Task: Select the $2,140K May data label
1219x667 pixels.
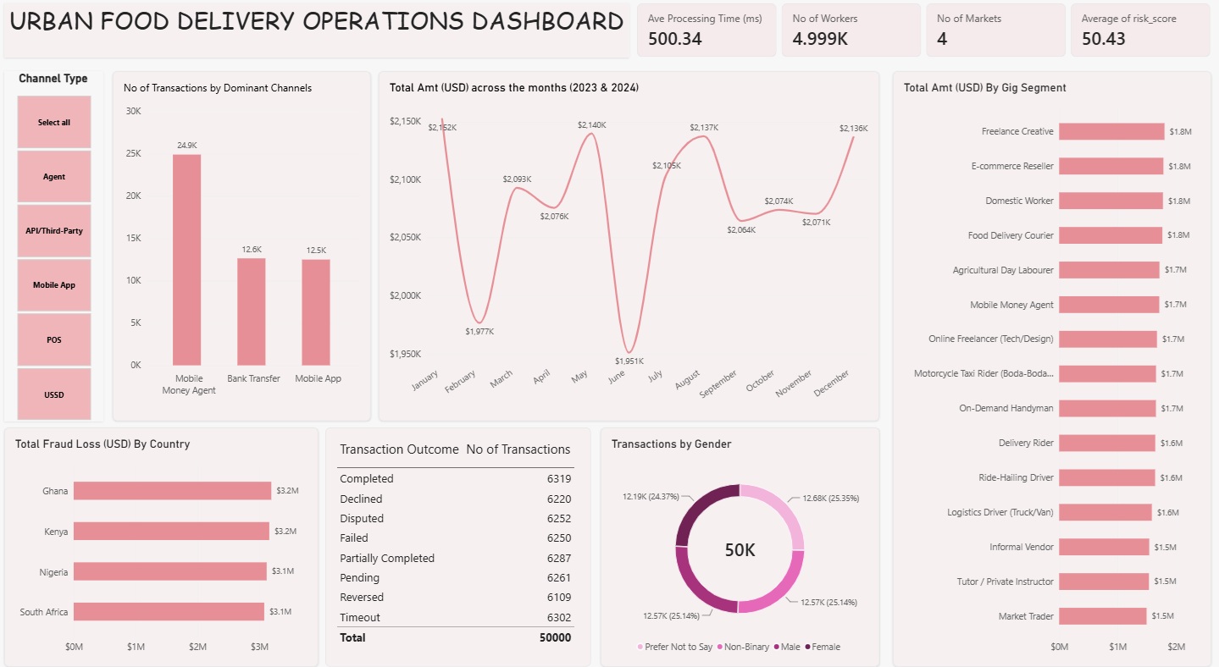Action: [592, 124]
